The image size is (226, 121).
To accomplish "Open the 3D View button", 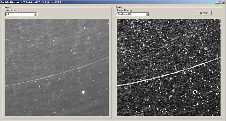I will pos(204,13).
